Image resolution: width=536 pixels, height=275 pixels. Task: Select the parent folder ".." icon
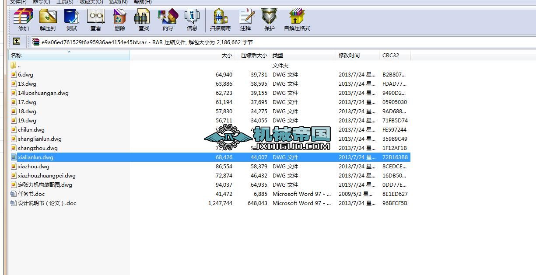tap(14, 65)
